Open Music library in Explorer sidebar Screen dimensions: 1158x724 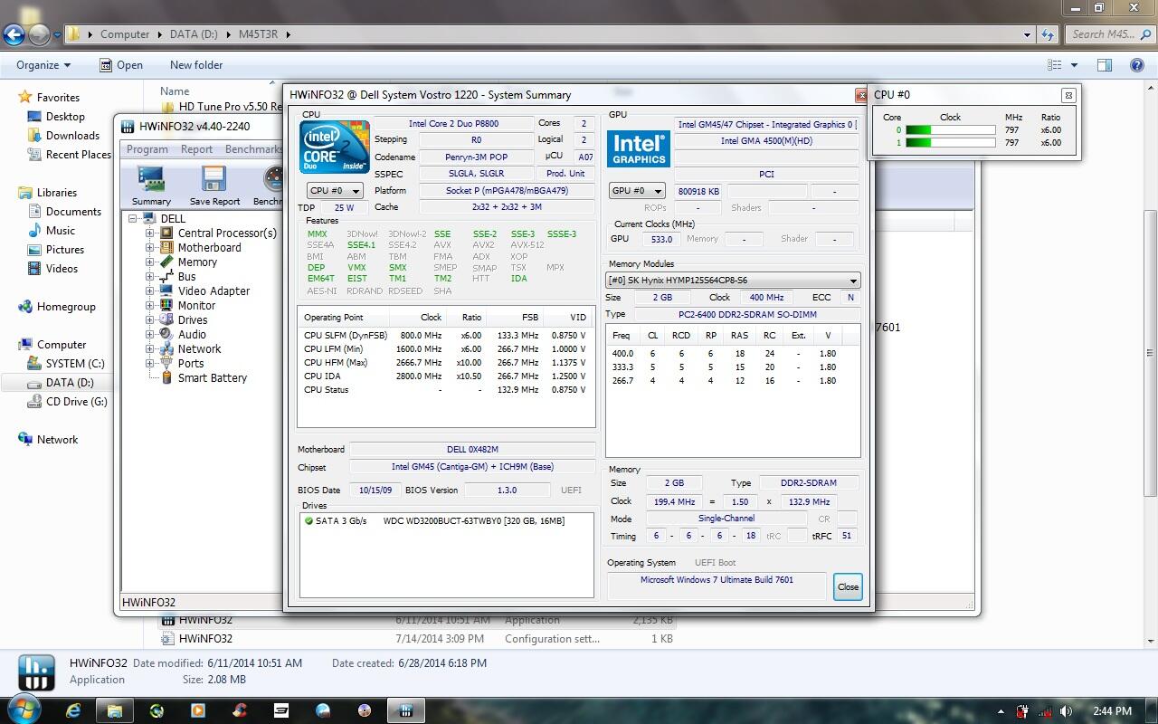click(x=61, y=231)
